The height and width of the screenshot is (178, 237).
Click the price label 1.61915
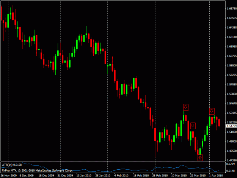pyautogui.click(x=232, y=46)
